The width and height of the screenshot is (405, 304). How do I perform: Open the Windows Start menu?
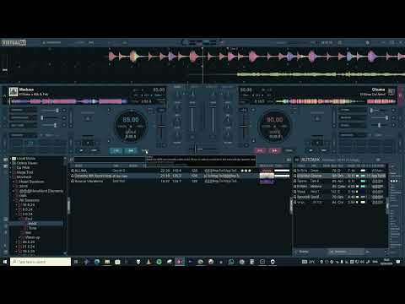(x=5, y=262)
